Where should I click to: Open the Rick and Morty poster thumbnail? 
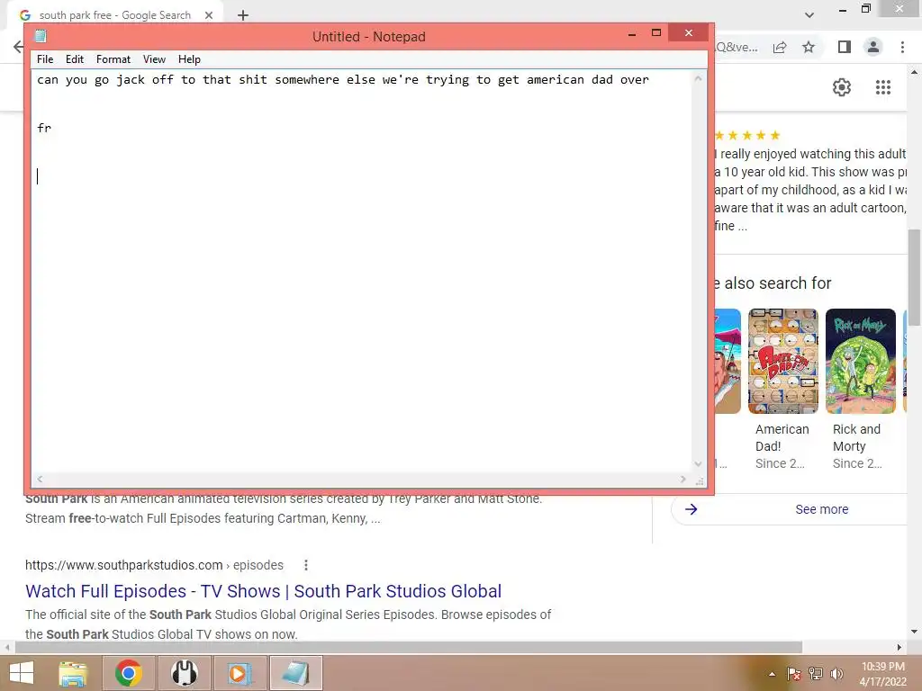tap(860, 362)
